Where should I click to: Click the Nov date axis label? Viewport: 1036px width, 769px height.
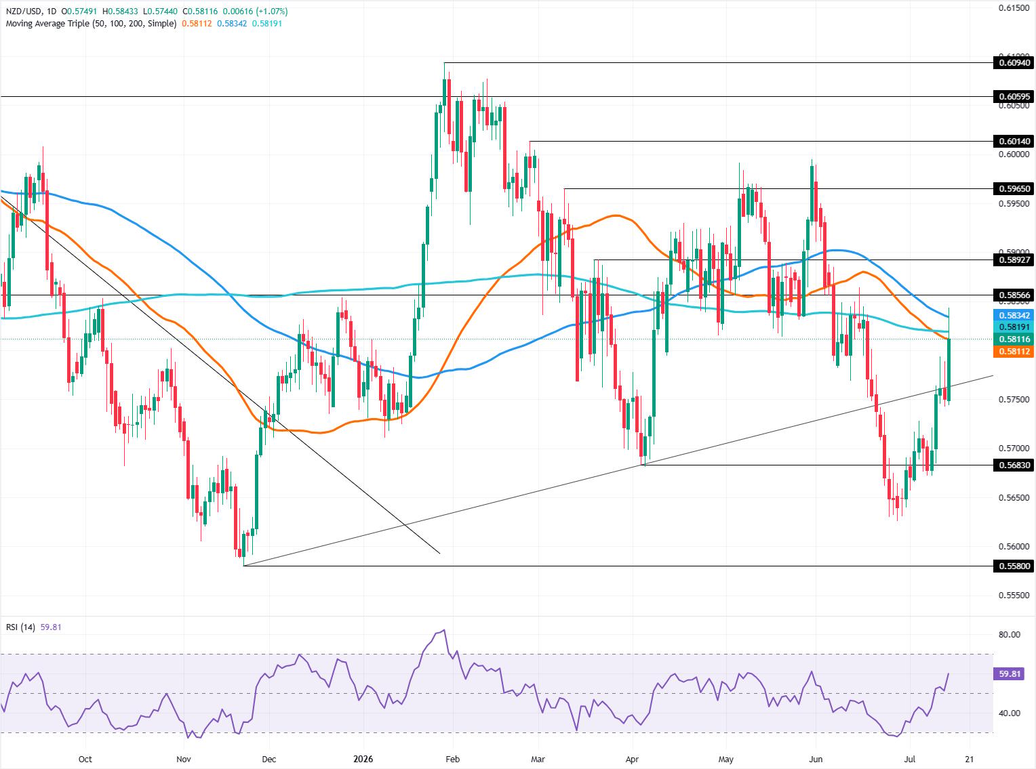point(184,760)
